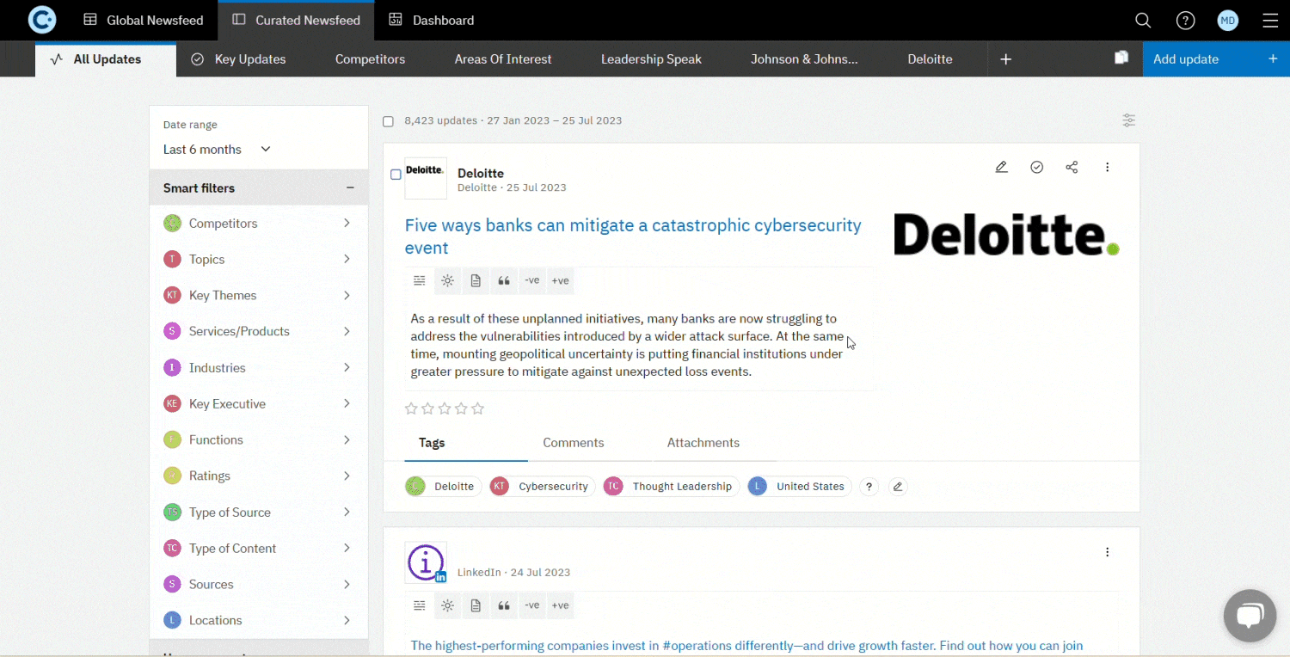
Task: Click the Cybersecurity tag
Action: click(543, 487)
